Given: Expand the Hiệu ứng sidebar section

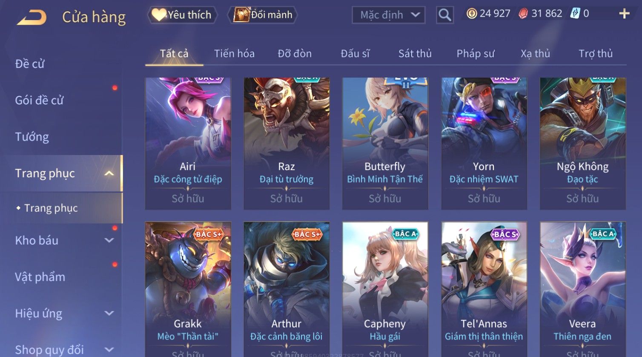Looking at the screenshot, I should click(109, 314).
